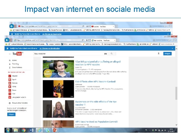
Task: Open the YouTube hamburger guide menu
Action: [10, 54]
